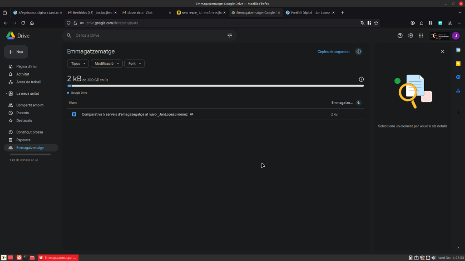Viewport: 465px width, 261px height.
Task: Open Contacts in side panel
Action: point(458,91)
